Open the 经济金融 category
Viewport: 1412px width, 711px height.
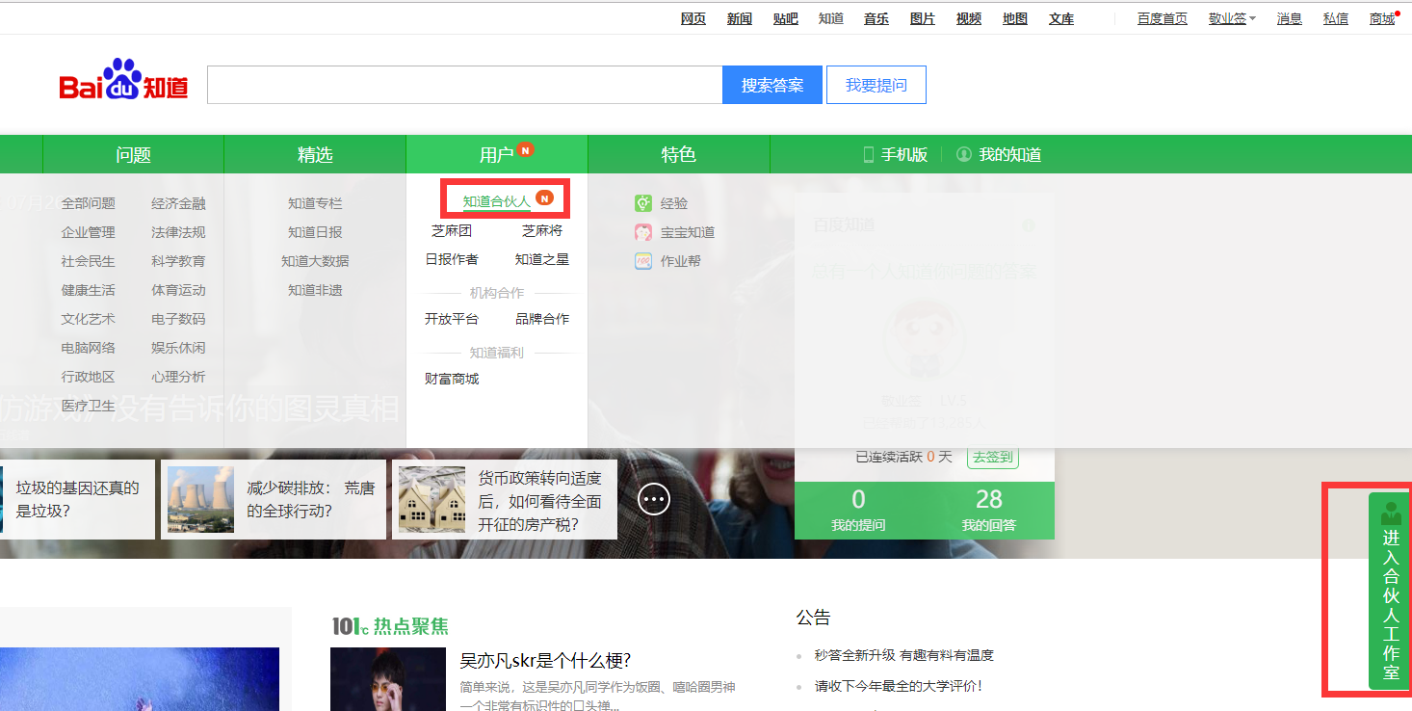(178, 203)
